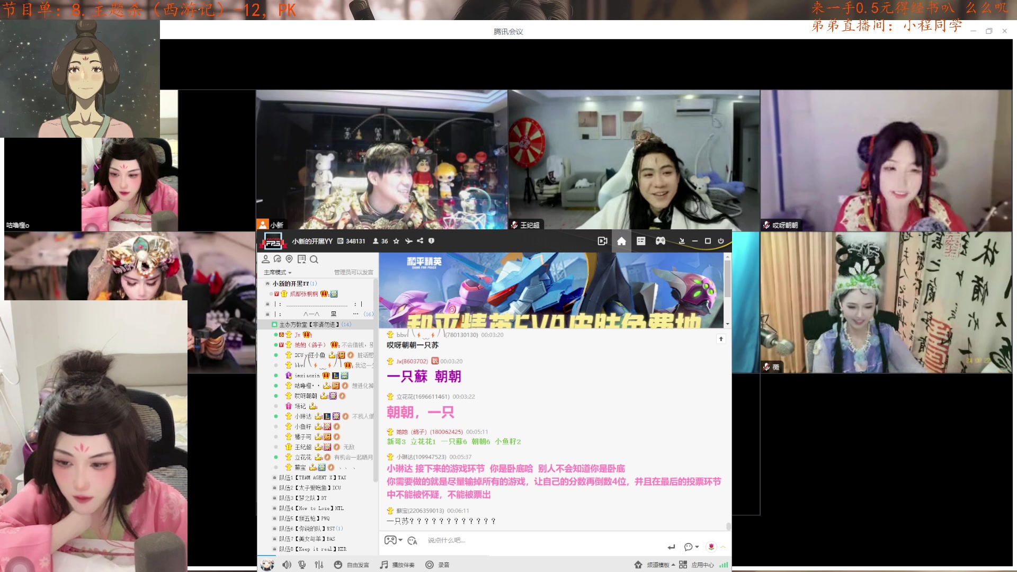
Task: Open the gamepad games icon in YY title bar
Action: 661,241
